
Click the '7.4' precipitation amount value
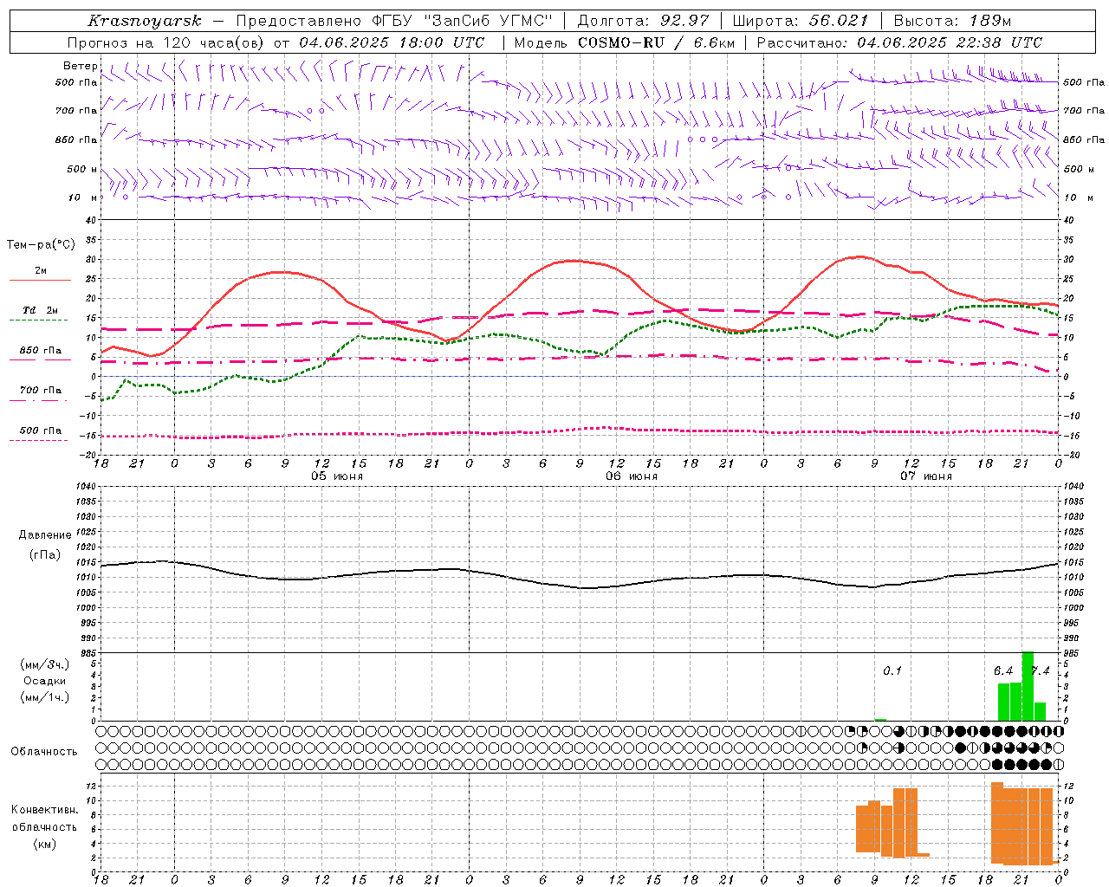pos(1040,670)
